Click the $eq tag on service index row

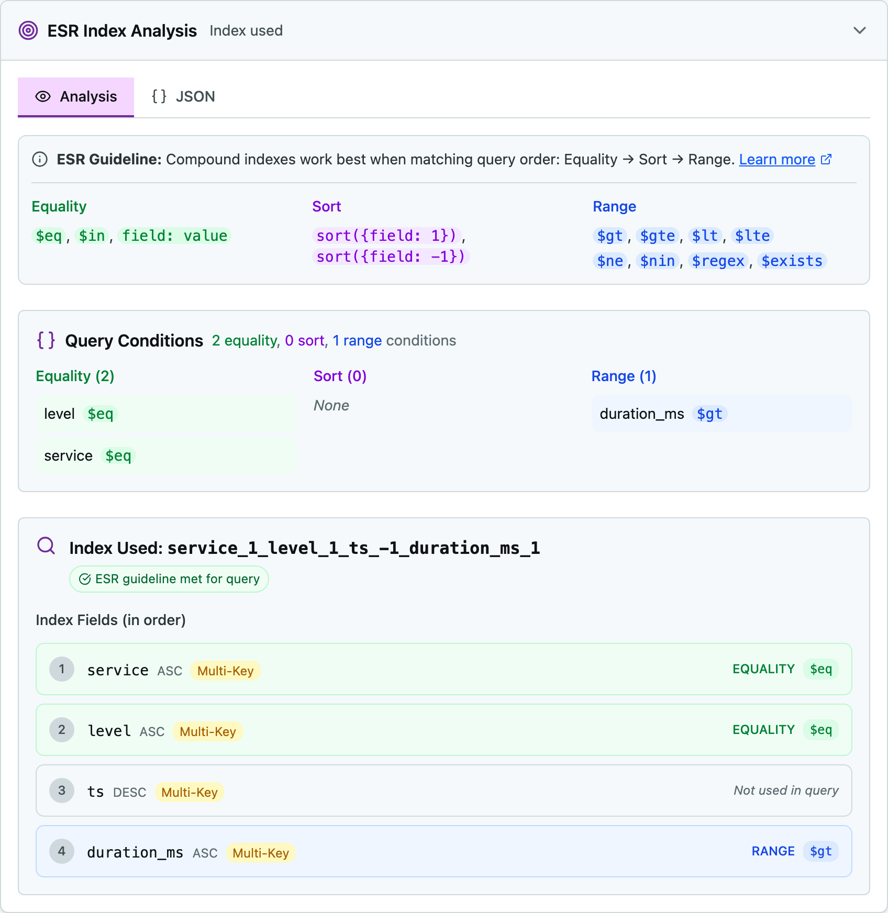(821, 669)
